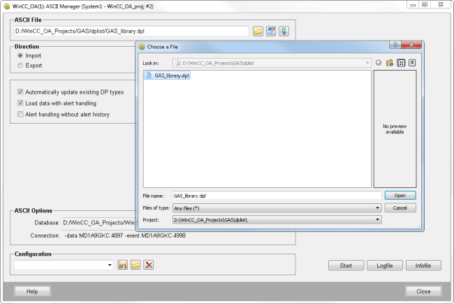Select the Export radio button
Screen dimensions: 454x304
coord(20,66)
